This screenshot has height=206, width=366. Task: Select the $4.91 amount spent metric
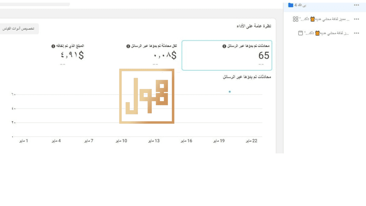tap(68, 55)
